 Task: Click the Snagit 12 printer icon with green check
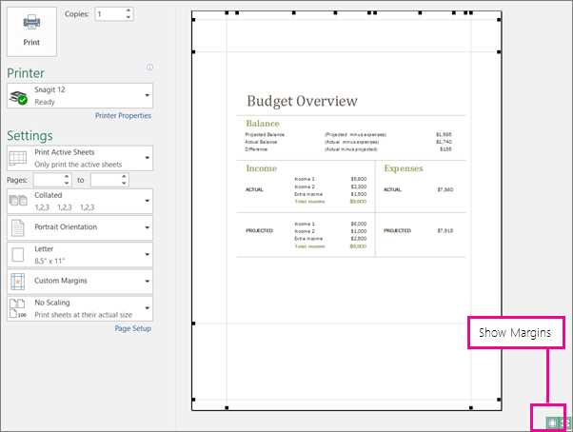click(x=18, y=97)
